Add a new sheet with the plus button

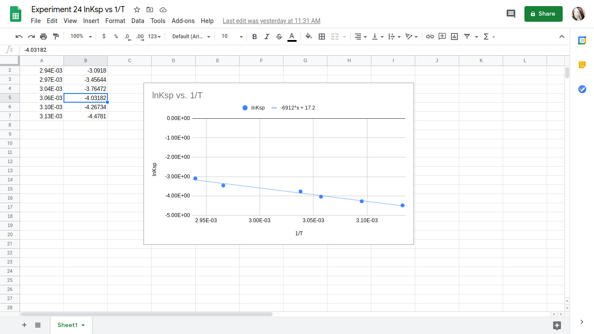coord(24,325)
